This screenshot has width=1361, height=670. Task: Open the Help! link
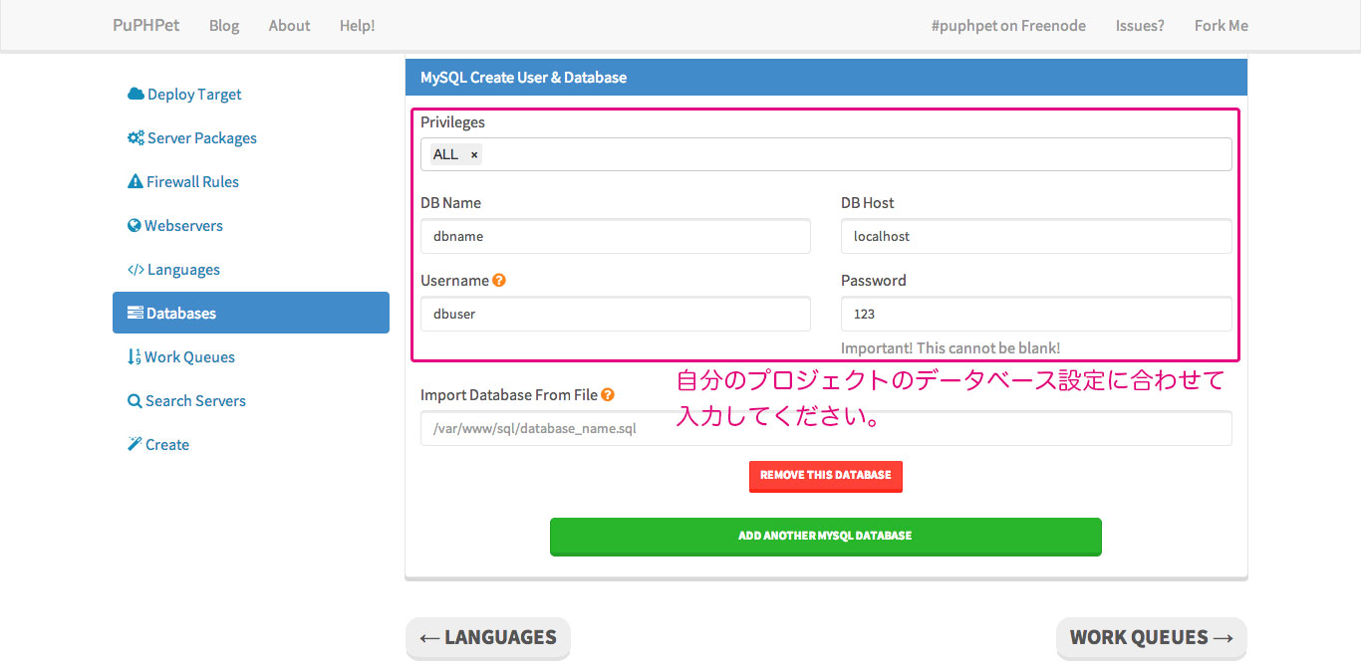(357, 26)
